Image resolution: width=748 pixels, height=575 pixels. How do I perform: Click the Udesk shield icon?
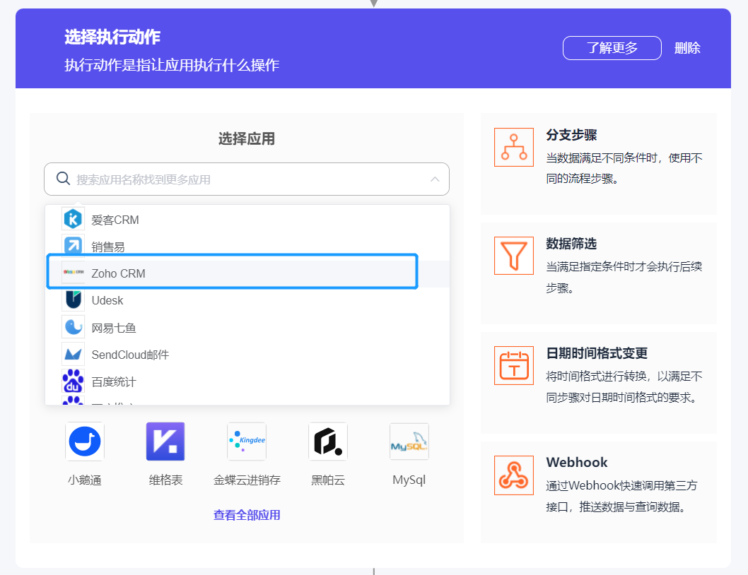pos(73,300)
